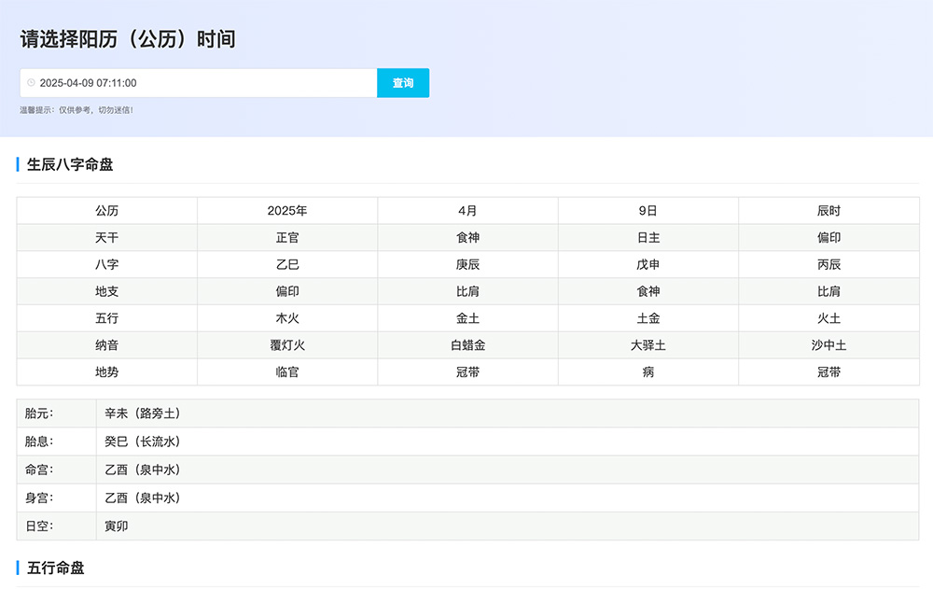Click the 病 cell
The image size is (933, 589).
648,372
